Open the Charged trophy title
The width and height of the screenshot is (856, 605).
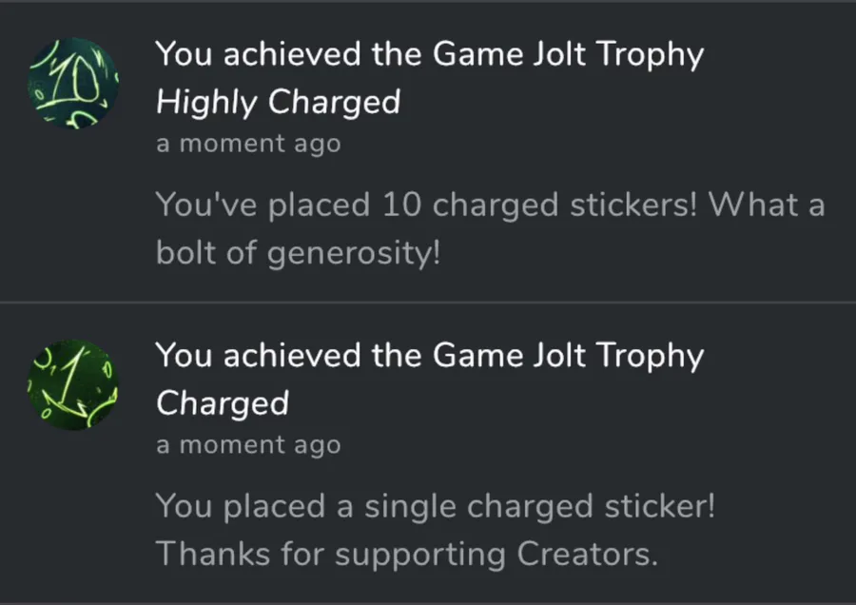click(x=223, y=403)
